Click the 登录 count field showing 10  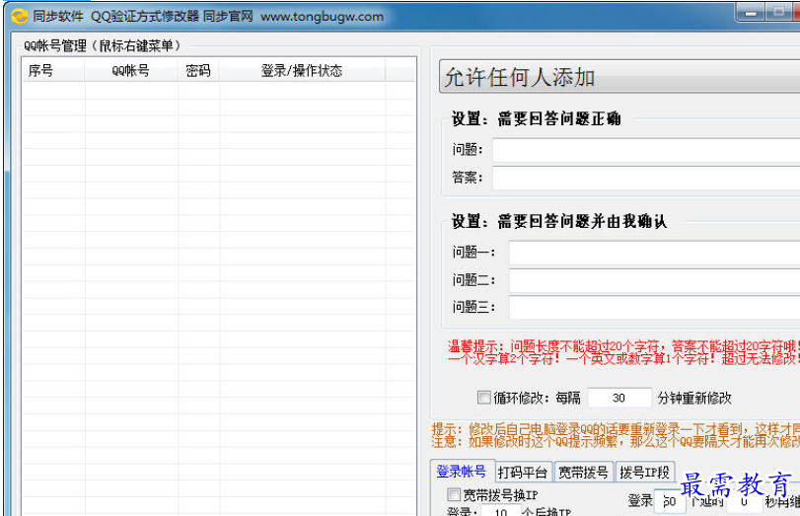(500, 510)
